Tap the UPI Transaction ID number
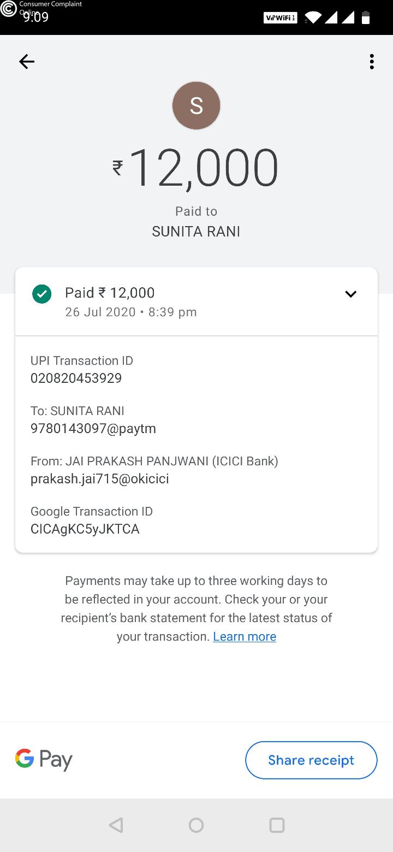 76,378
